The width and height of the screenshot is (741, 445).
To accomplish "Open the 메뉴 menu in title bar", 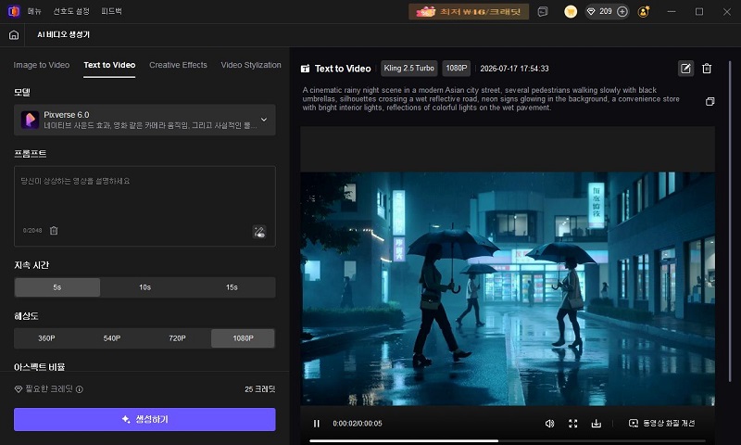I will pos(34,11).
